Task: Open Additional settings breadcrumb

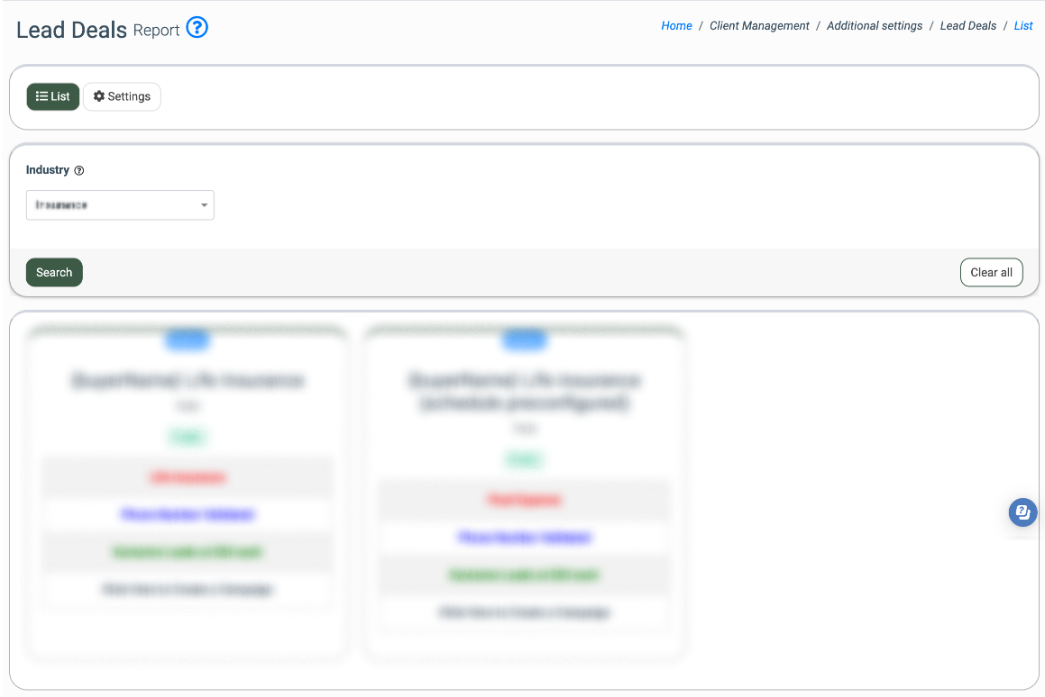Action: pyautogui.click(x=874, y=26)
